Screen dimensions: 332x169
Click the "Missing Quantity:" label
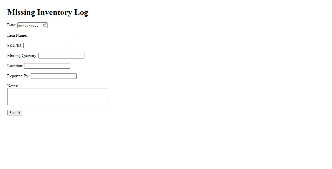pyautogui.click(x=22, y=56)
